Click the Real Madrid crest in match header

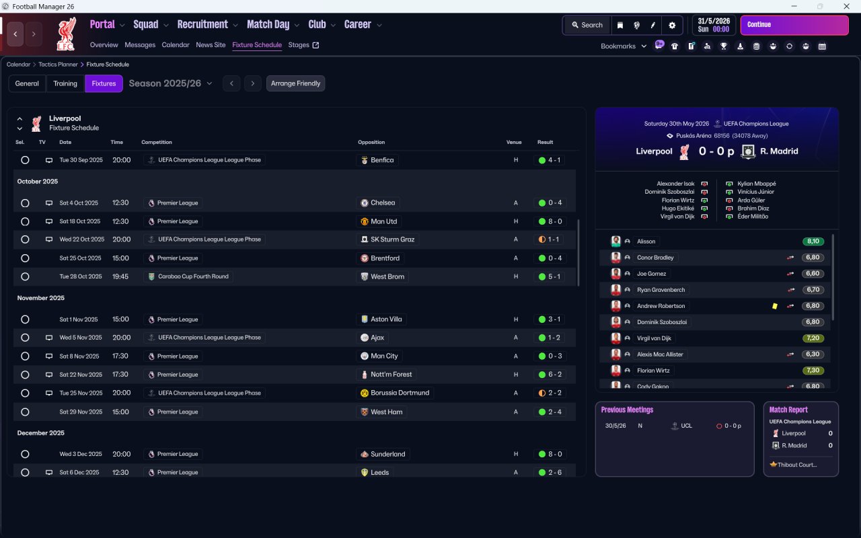pos(748,152)
